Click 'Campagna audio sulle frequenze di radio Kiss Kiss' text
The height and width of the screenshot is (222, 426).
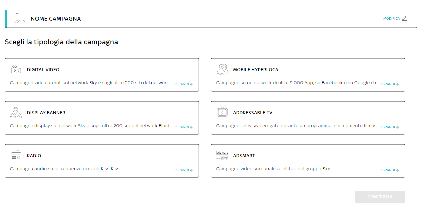(65, 169)
